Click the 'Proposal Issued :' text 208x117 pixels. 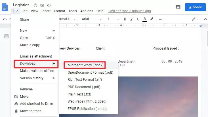click(x=165, y=48)
